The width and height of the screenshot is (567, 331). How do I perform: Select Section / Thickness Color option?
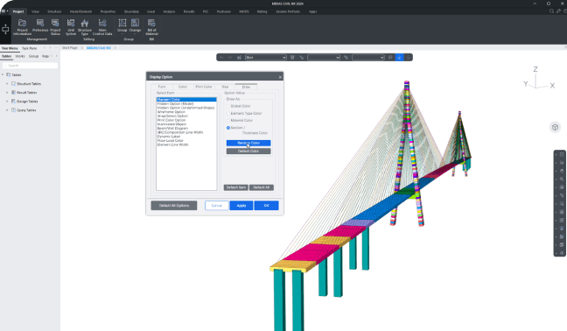(228, 128)
